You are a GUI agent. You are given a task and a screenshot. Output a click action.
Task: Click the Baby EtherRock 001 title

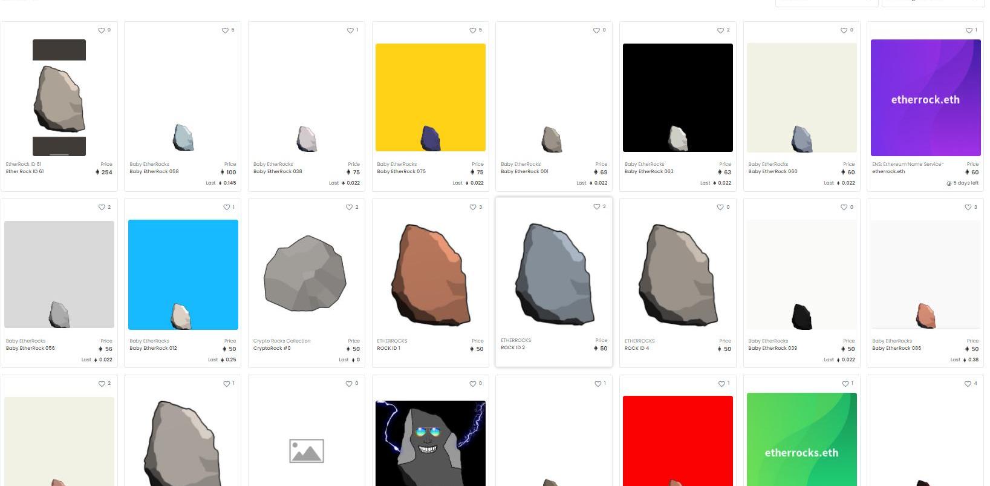pos(524,171)
